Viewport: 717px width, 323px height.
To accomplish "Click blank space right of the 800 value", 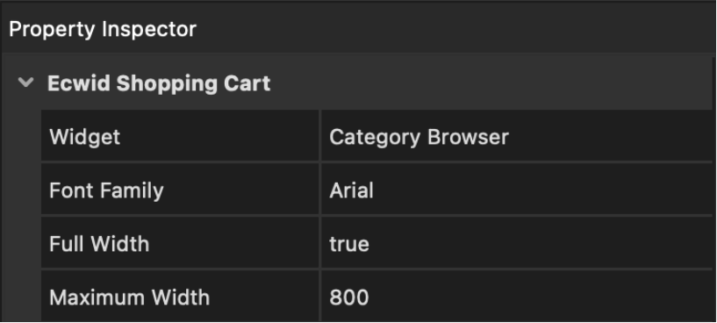I will (x=541, y=296).
